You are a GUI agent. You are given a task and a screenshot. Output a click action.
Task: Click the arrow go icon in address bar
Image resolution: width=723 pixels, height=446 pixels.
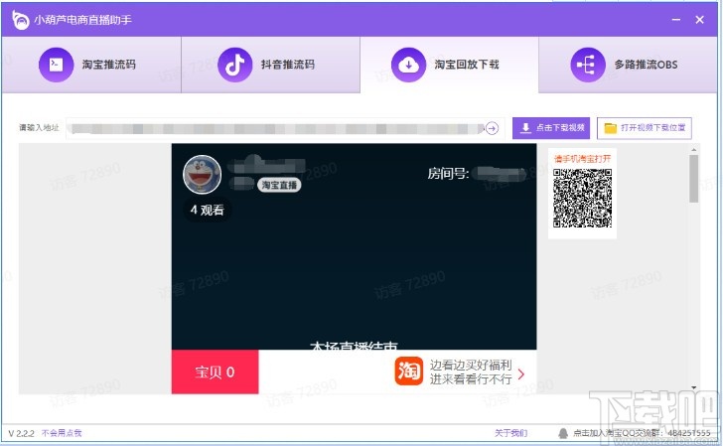(492, 128)
